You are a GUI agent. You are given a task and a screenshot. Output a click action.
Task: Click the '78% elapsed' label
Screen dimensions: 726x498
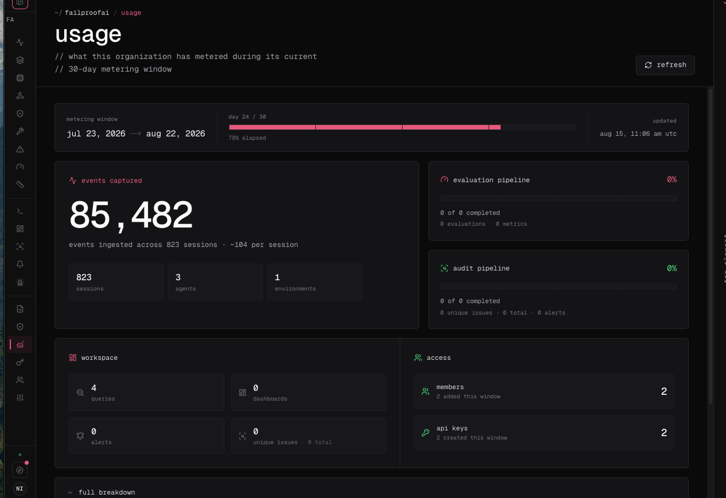247,138
